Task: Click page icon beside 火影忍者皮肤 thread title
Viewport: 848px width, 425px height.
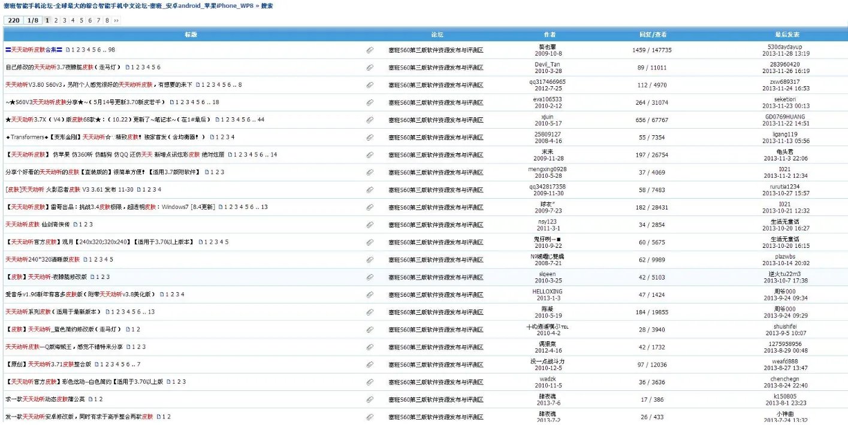Action: tap(139, 190)
